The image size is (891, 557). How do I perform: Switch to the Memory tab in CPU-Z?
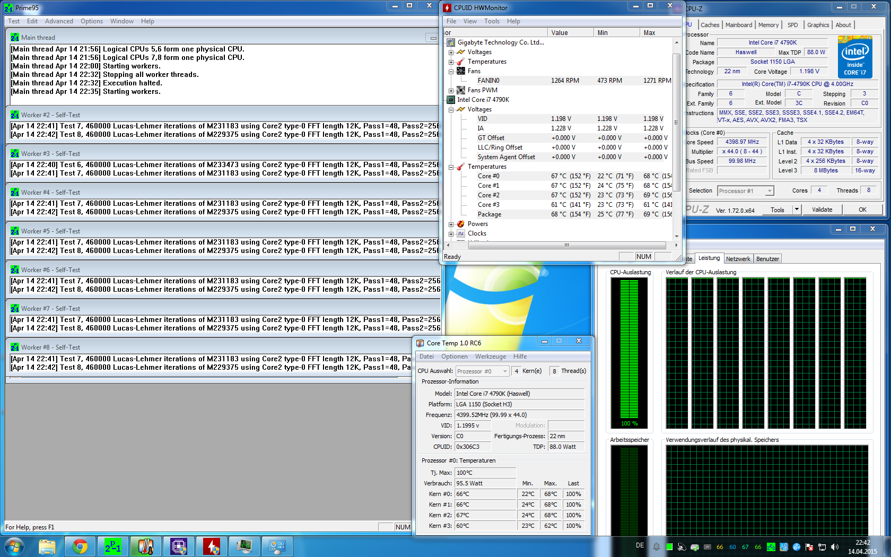tap(768, 25)
